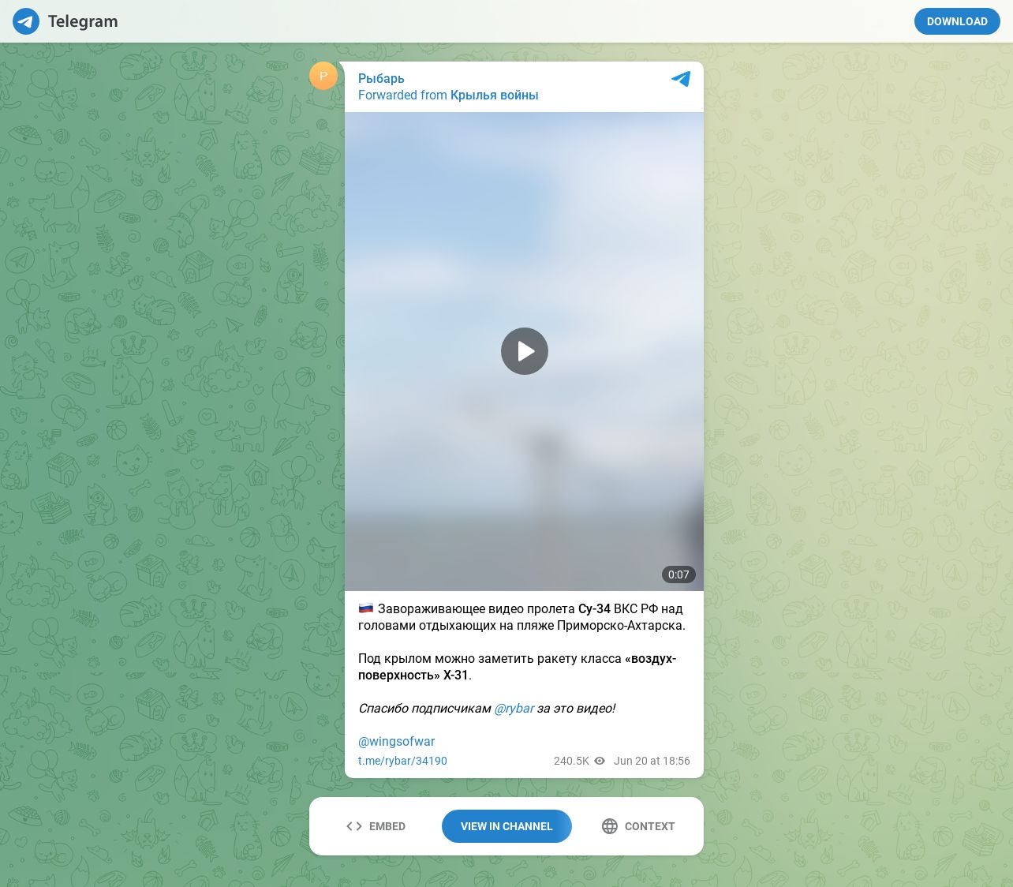The height and width of the screenshot is (887, 1013).
Task: Click the Telegram logo in header
Action: [x=26, y=21]
